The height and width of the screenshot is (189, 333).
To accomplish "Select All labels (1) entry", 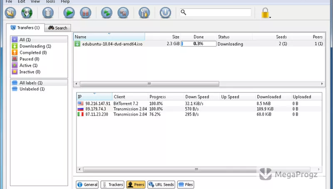I will click(39, 83).
